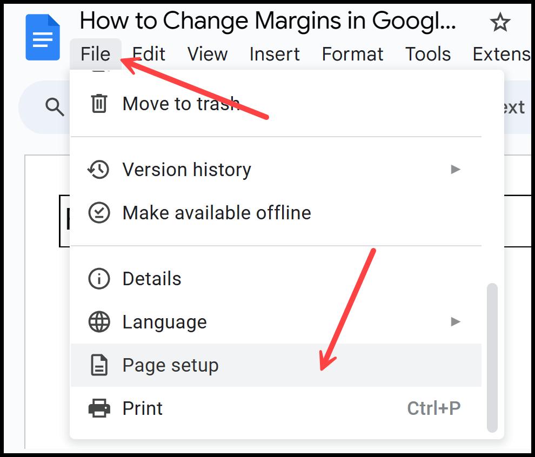Screen dimensions: 535x457
Task: Expand the Language submenu arrow
Action: coord(456,321)
